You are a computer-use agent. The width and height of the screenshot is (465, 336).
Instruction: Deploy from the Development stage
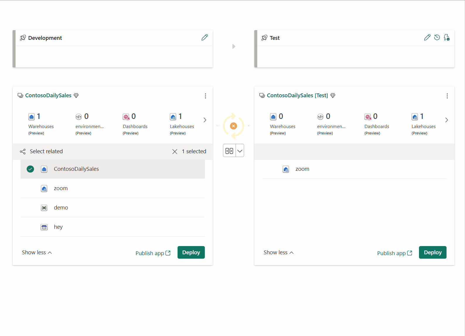[x=191, y=253]
